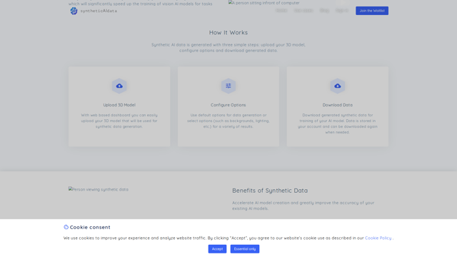Click the 'Download generated synthetic data' description

(x=338, y=124)
